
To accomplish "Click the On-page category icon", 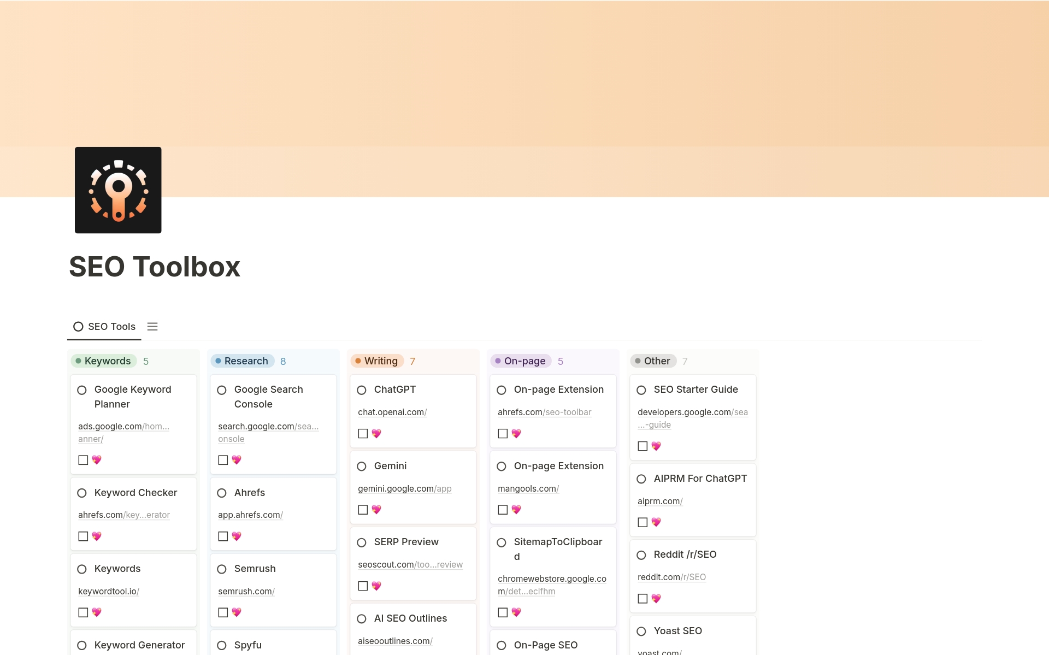I will [x=496, y=361].
